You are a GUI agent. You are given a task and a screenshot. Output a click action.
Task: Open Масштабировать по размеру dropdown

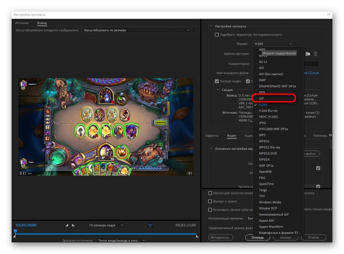click(x=137, y=30)
